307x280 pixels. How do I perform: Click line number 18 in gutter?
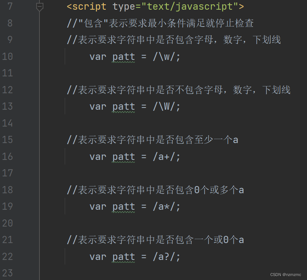click(x=8, y=190)
